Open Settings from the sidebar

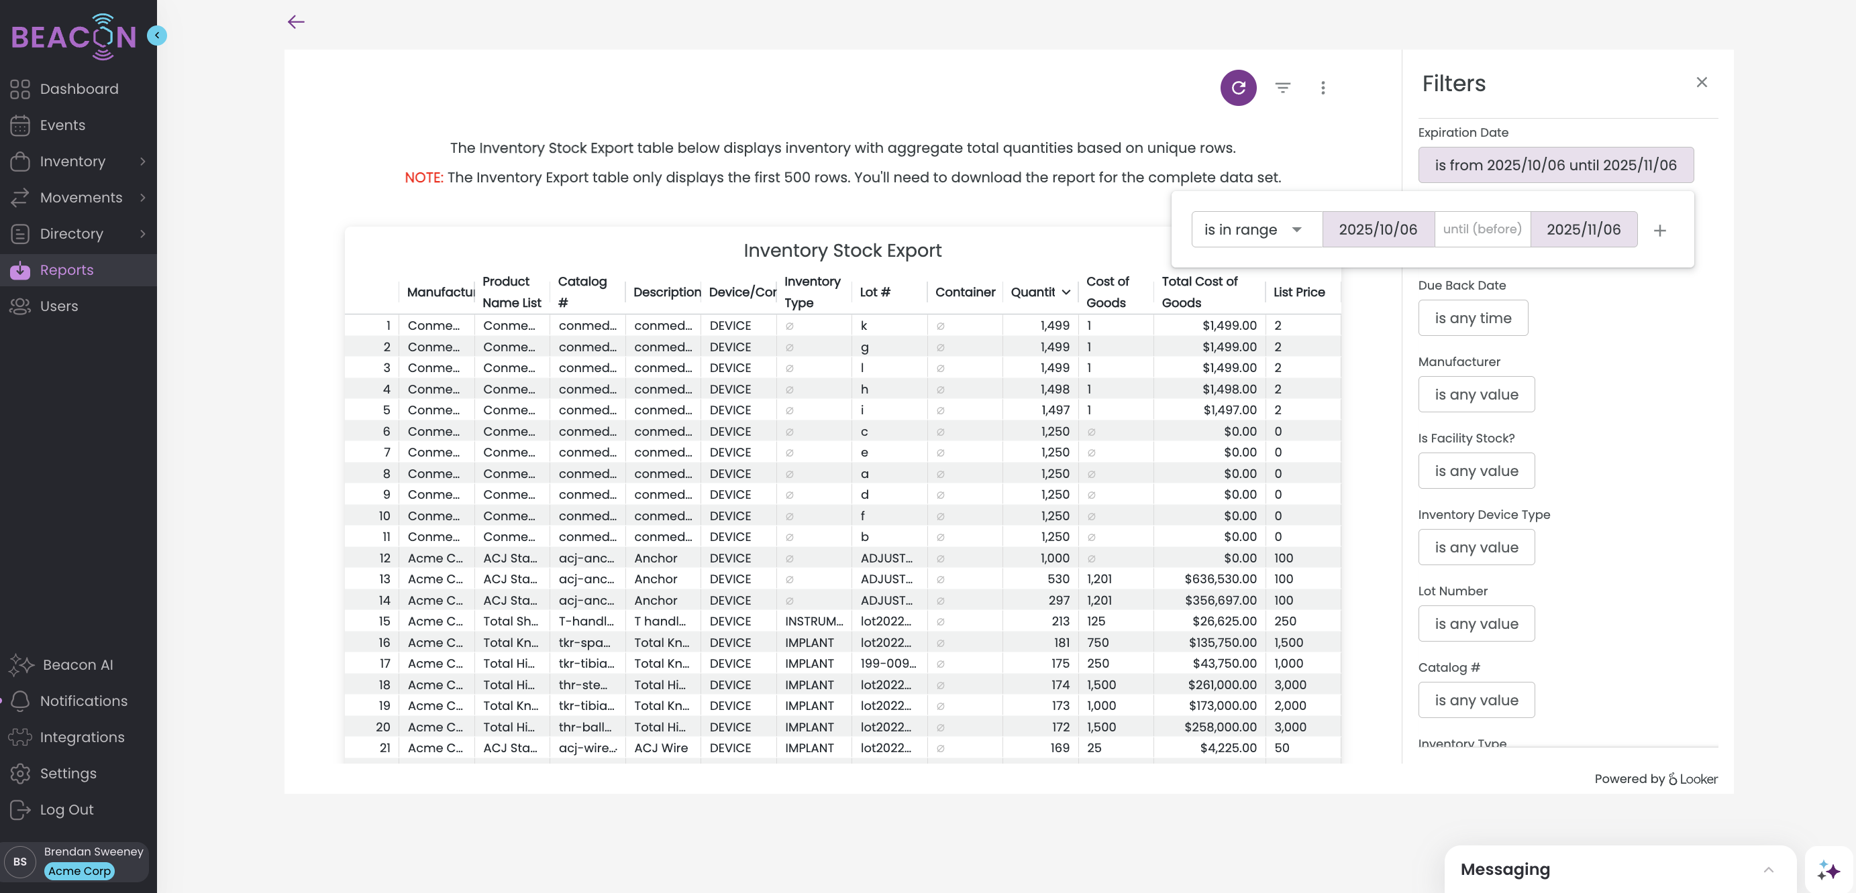click(x=68, y=773)
